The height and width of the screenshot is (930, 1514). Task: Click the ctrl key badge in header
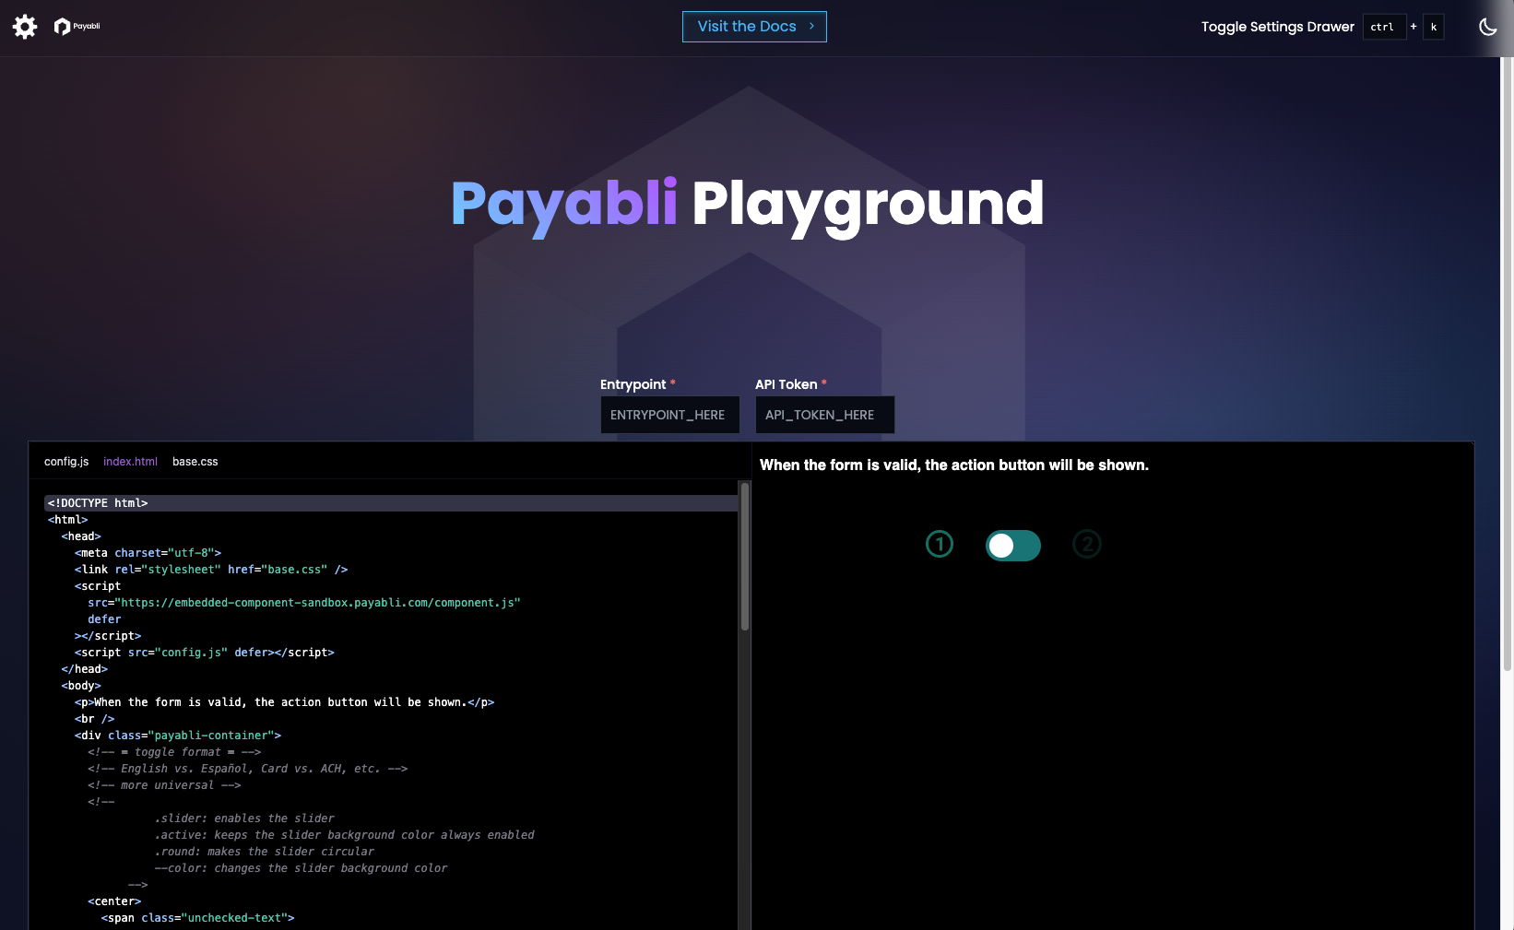1384,27
